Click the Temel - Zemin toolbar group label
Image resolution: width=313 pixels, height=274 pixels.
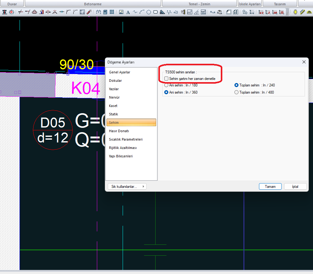199,4
